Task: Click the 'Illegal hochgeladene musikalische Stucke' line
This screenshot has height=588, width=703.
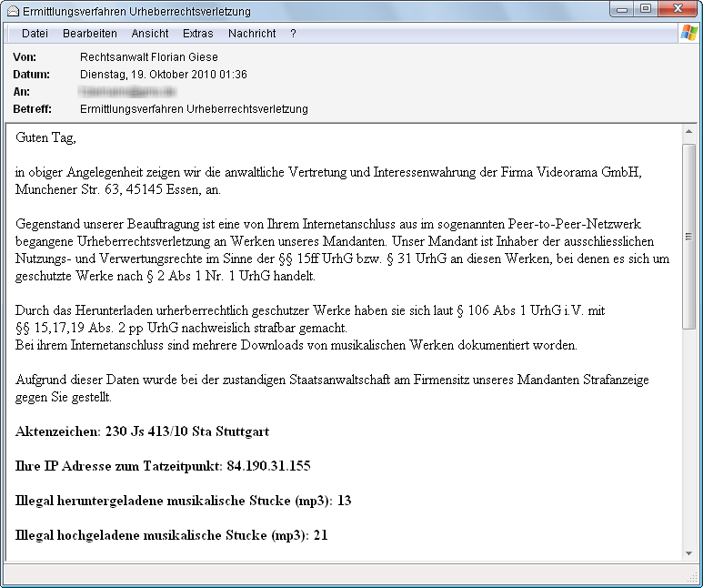Action: 171,535
